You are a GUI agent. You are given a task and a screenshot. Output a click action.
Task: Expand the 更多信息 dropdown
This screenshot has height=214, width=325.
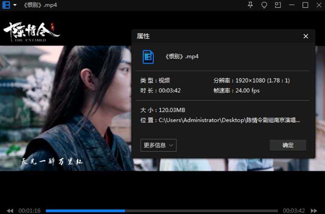click(x=158, y=145)
